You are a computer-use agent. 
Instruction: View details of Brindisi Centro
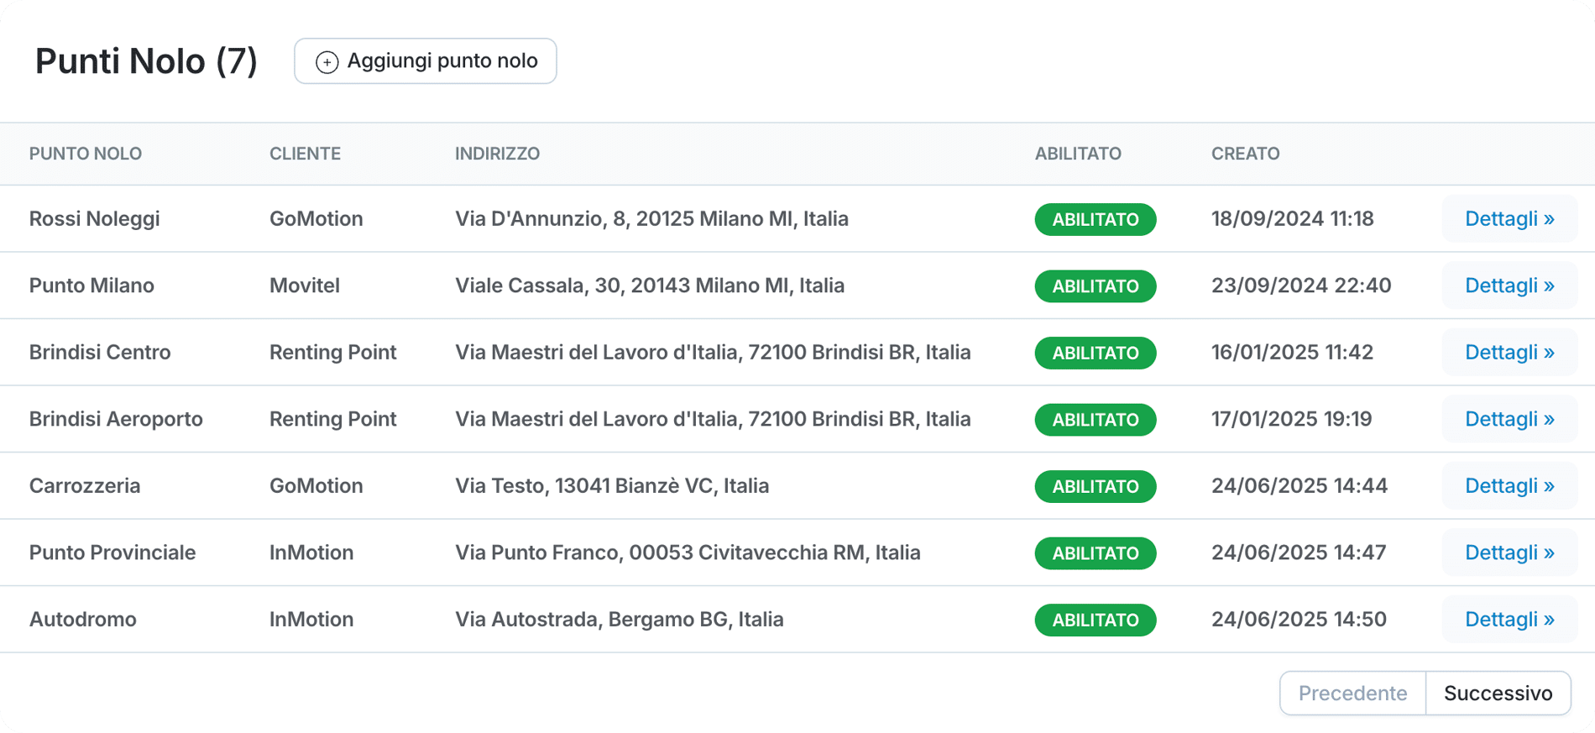(1509, 353)
